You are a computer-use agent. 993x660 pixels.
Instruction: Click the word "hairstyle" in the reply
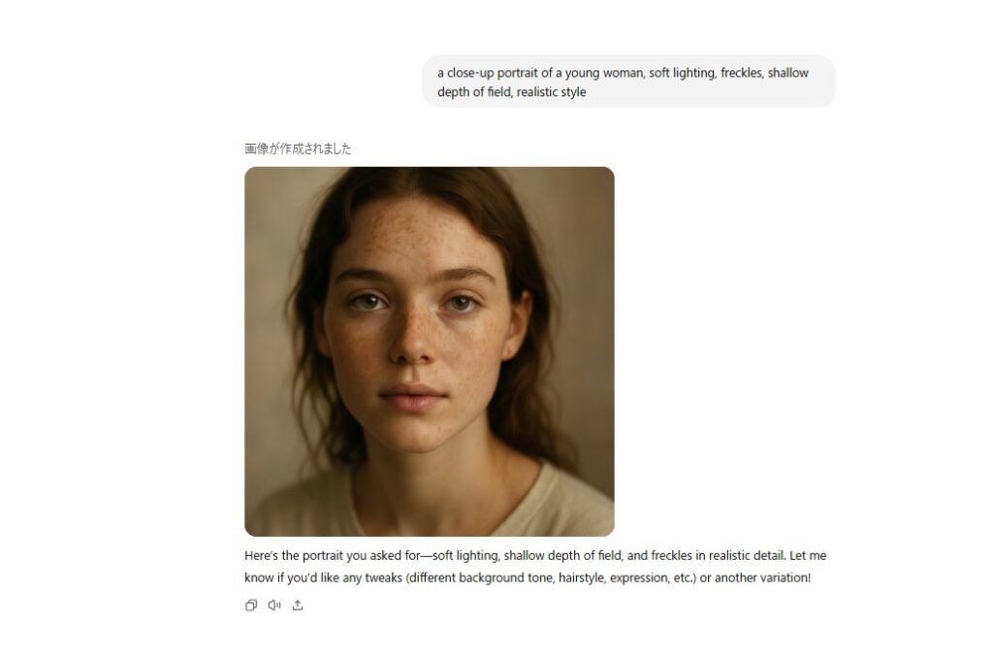(x=581, y=577)
